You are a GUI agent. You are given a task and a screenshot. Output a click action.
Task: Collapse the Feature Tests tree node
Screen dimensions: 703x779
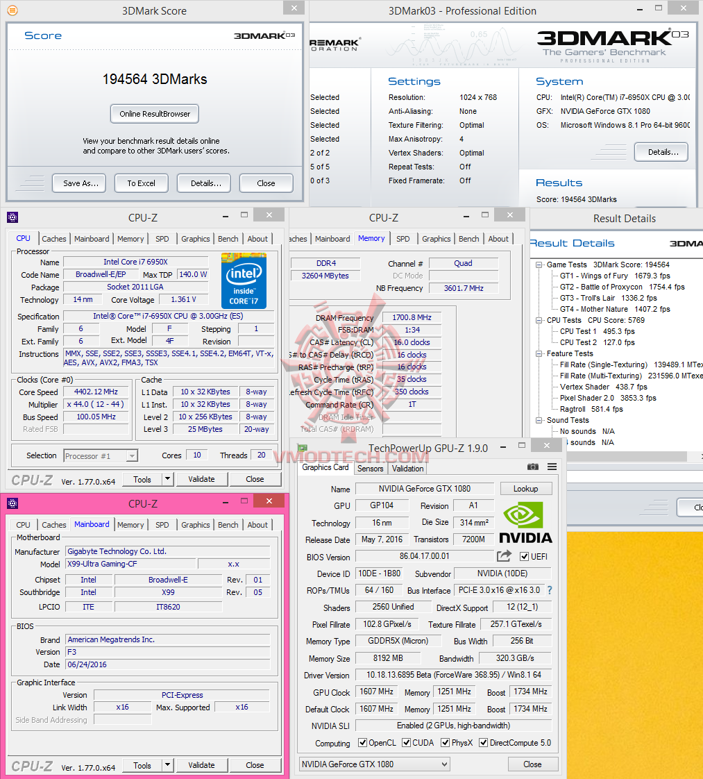click(x=539, y=353)
